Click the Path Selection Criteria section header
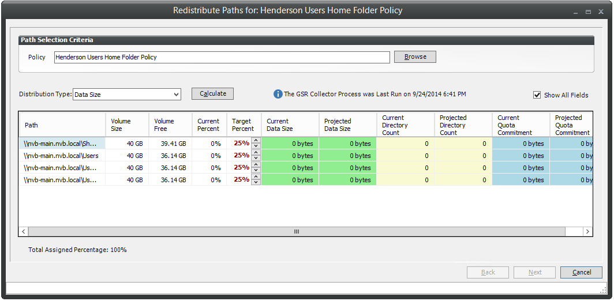 tap(306, 40)
